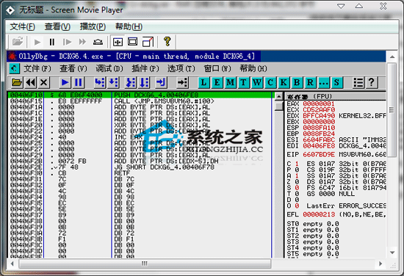
Task: Click the resize window view icon
Action: coord(148,42)
